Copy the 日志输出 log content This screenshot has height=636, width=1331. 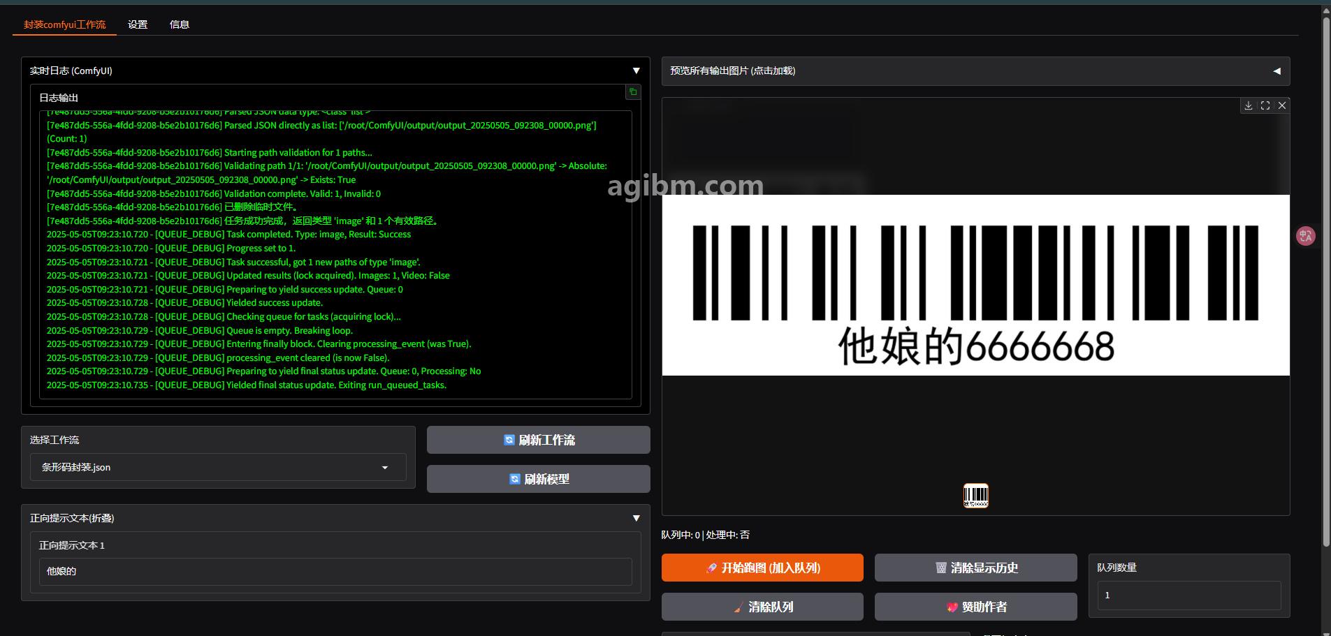(632, 92)
